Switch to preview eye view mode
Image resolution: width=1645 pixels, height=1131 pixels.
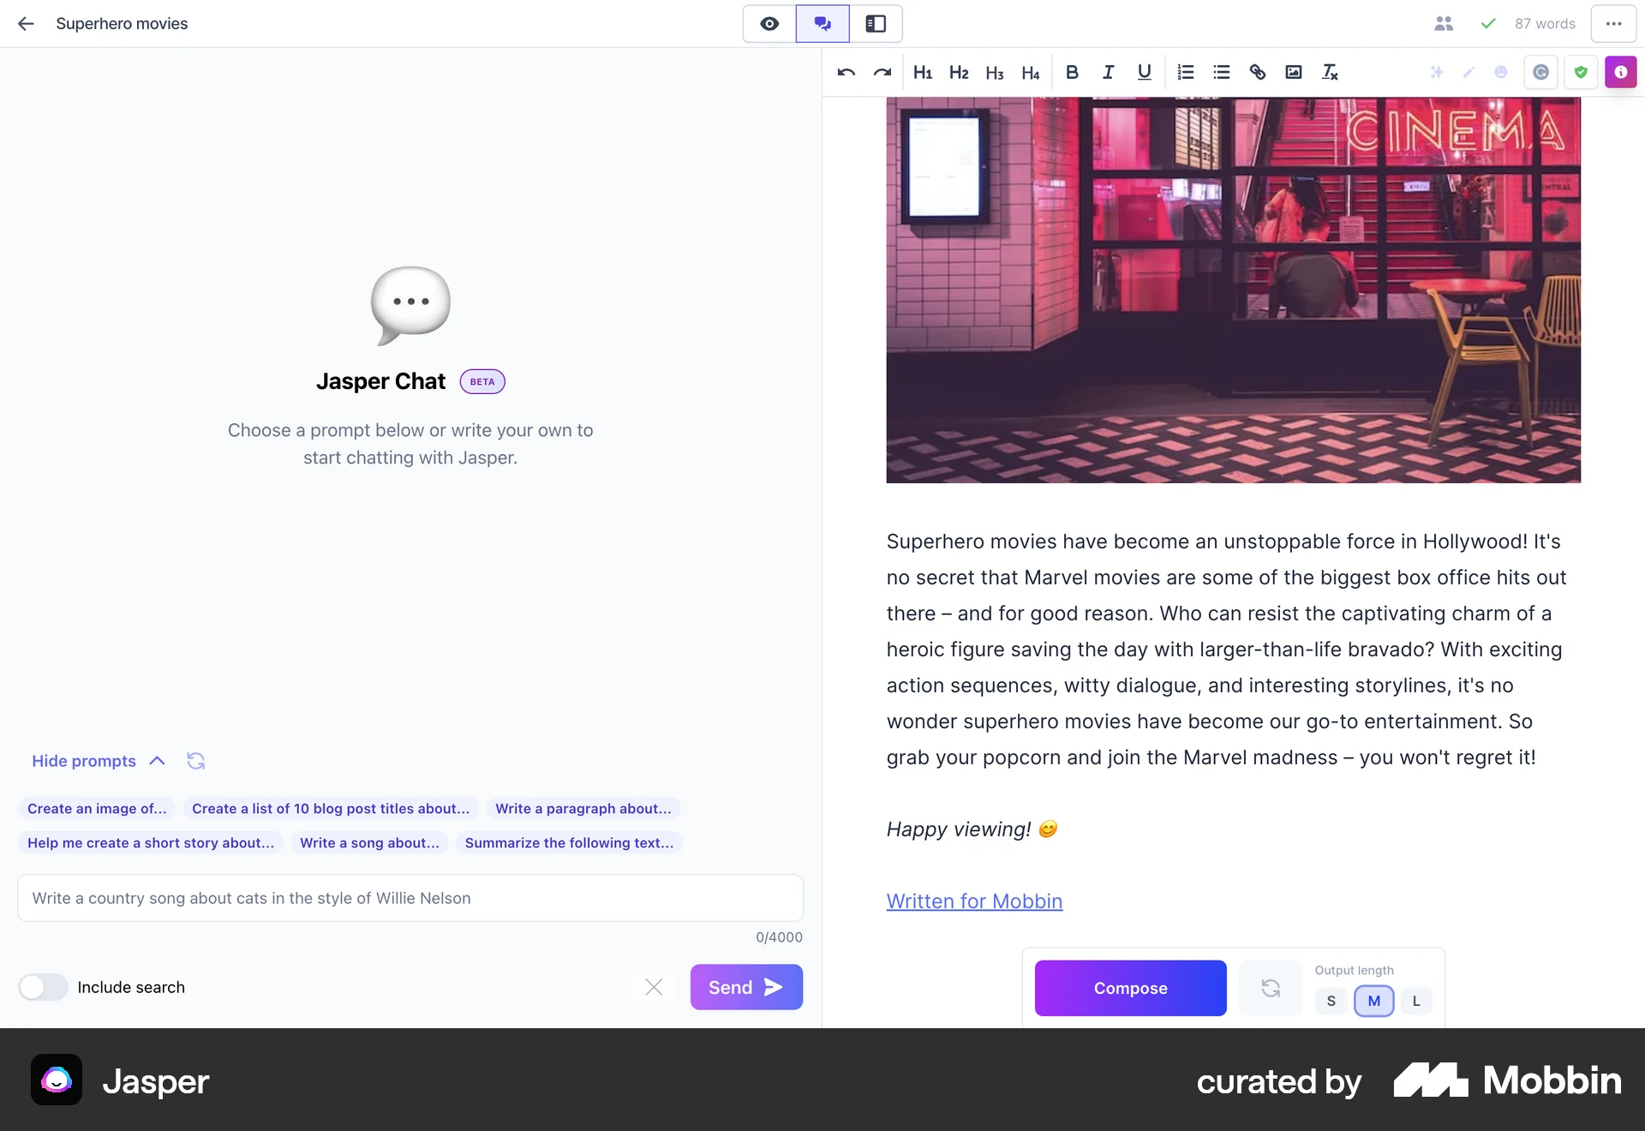(769, 24)
